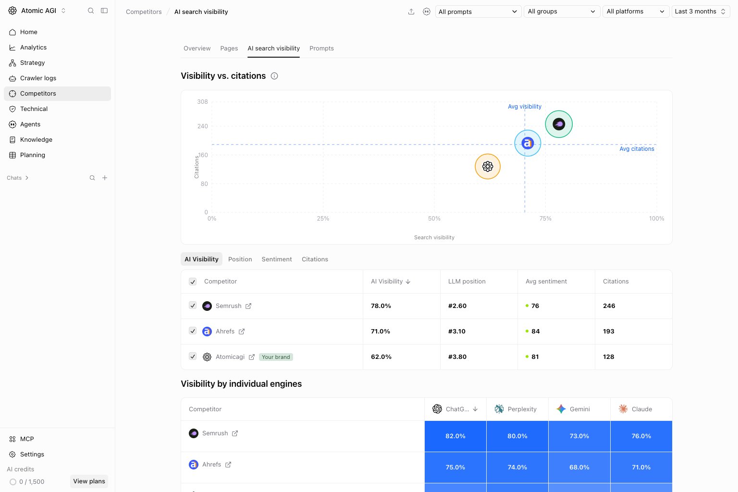Go to Competitors breadcrumb link
The image size is (738, 492).
(x=144, y=12)
